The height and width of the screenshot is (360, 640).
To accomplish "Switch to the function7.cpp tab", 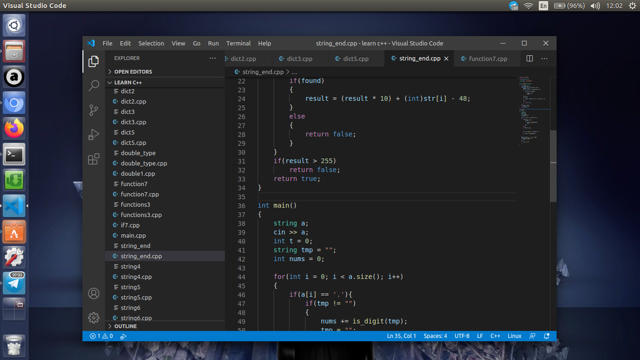I will coord(488,59).
